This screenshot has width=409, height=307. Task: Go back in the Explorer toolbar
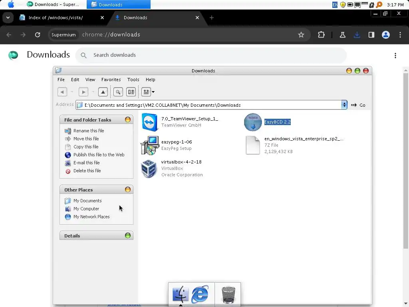62,92
